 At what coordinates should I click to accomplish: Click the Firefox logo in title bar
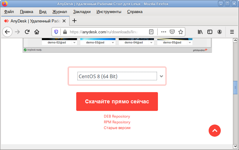[x=5, y=4]
